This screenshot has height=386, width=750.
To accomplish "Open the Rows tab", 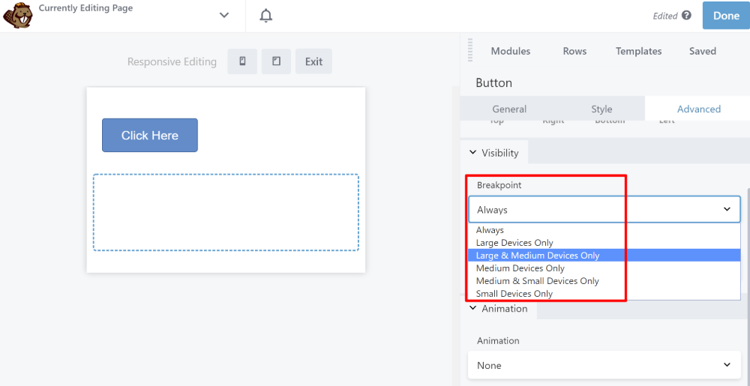I will [x=574, y=51].
